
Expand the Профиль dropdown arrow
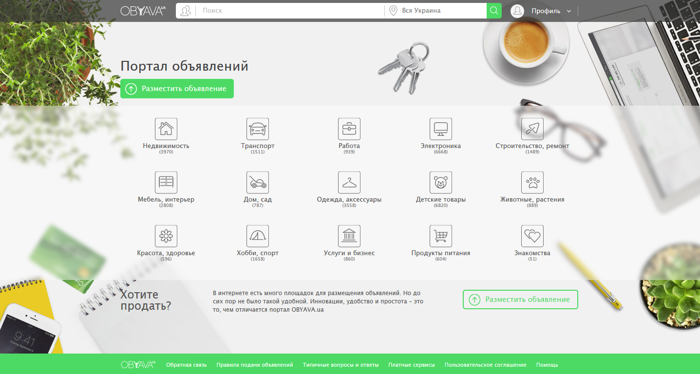pos(569,11)
